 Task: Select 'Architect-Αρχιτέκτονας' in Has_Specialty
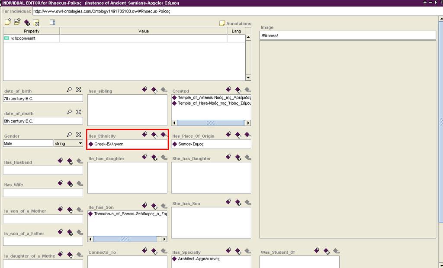pyautogui.click(x=211, y=258)
